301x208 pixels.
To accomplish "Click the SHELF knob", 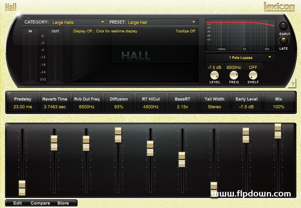I will [253, 75].
